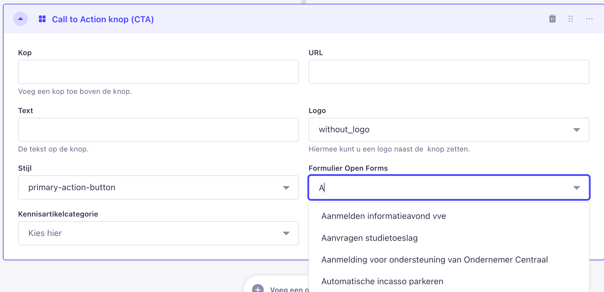
Task: Select Aanmelden informatieavond vve option
Action: [x=449, y=216]
